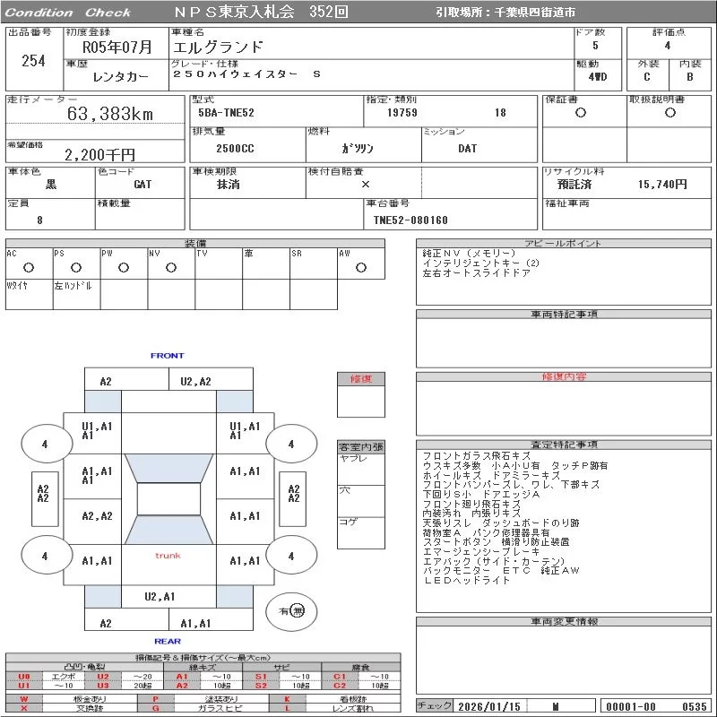Click the 保証書 circle mark

pyautogui.click(x=581, y=113)
